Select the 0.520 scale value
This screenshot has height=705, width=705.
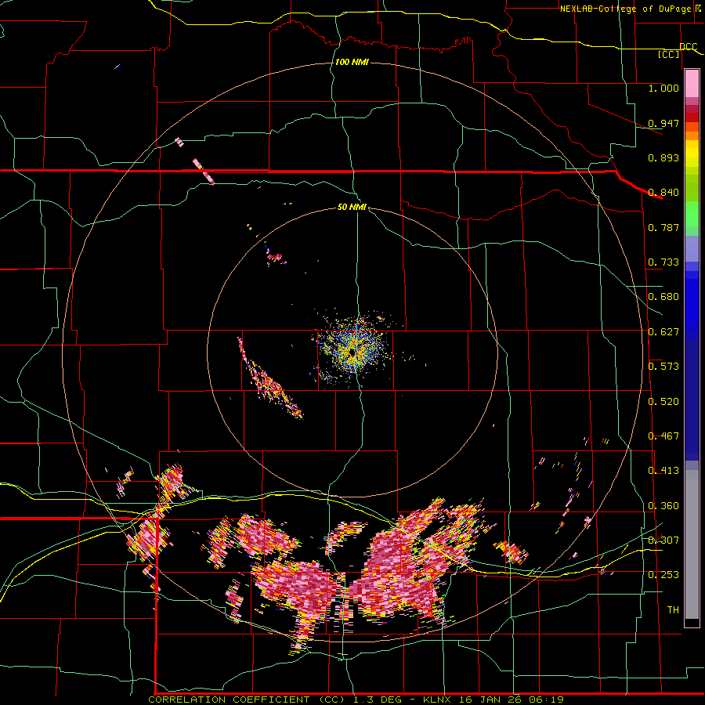(x=663, y=402)
